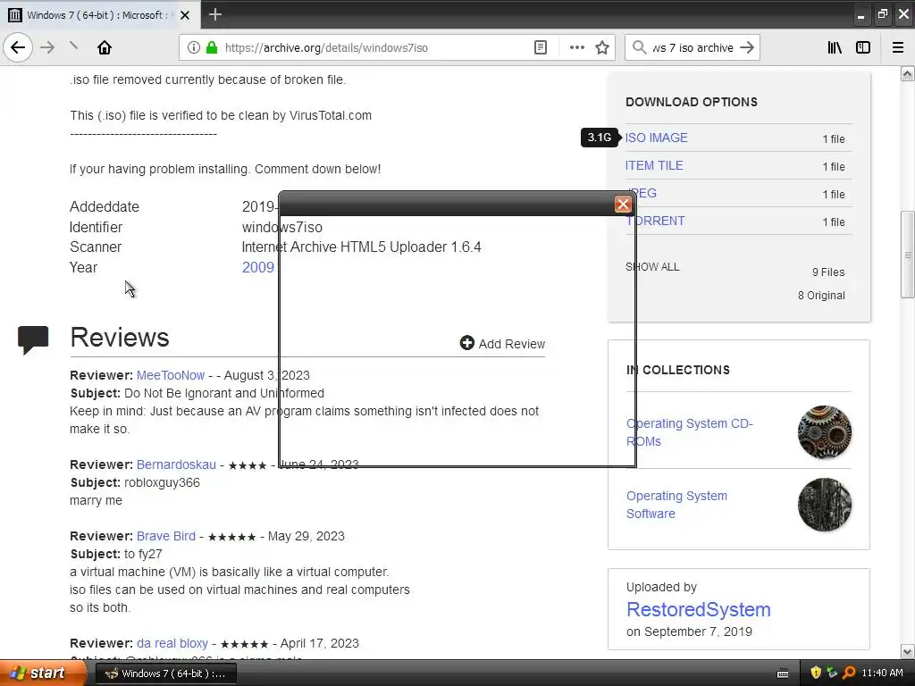Submit search with the go arrow
The height and width of the screenshot is (686, 915).
point(747,47)
